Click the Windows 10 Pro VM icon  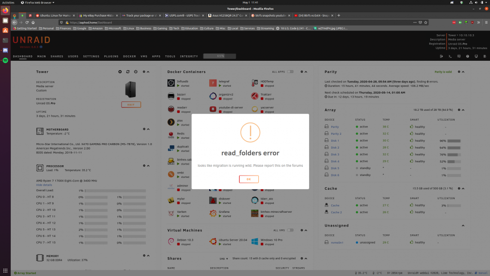coord(255,242)
